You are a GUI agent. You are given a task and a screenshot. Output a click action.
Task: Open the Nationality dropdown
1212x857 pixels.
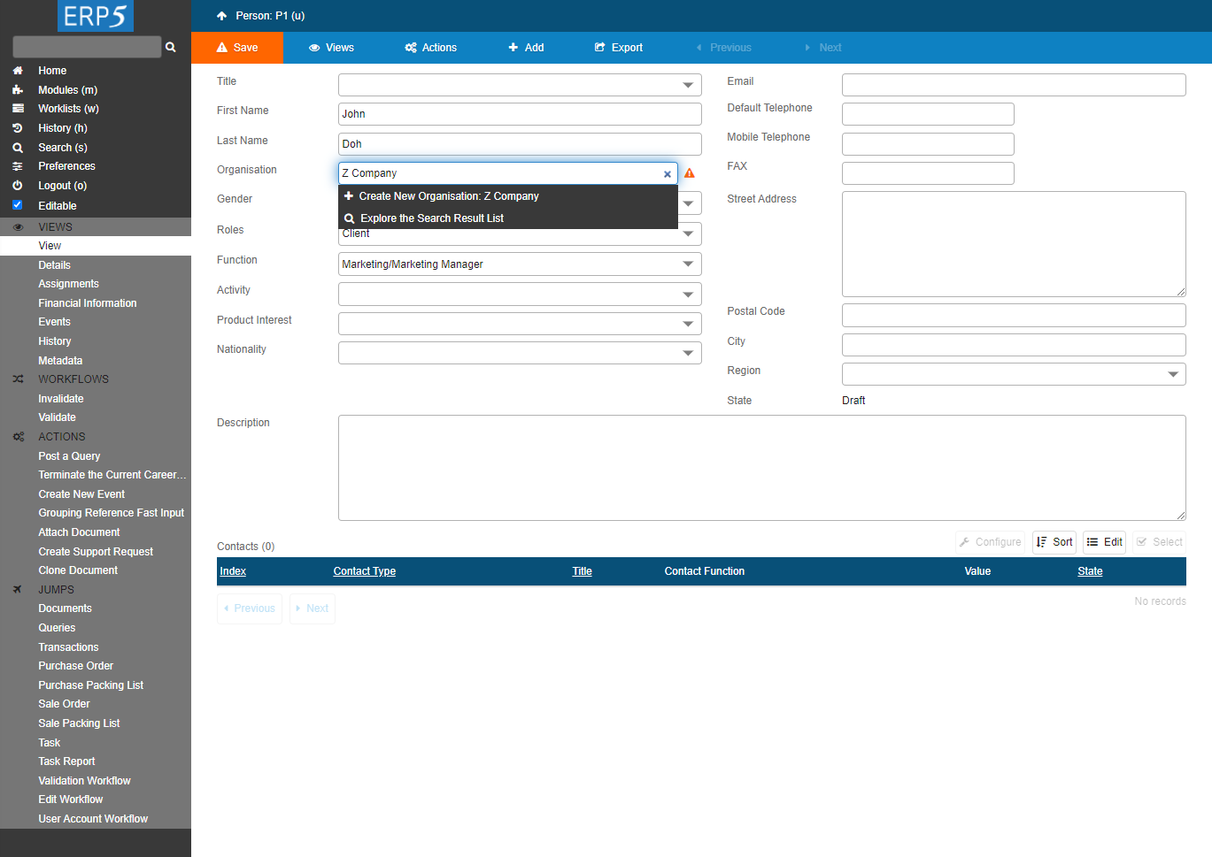point(520,353)
